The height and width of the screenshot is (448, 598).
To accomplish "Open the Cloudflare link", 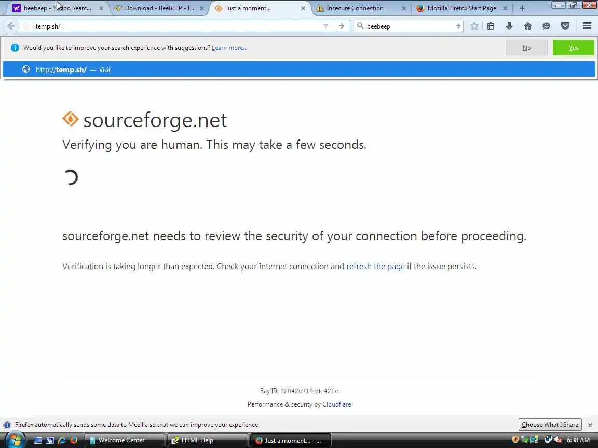I will [x=337, y=404].
